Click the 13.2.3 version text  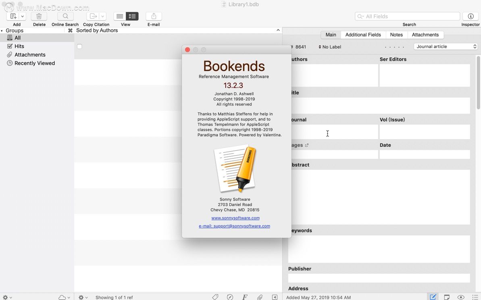233,85
